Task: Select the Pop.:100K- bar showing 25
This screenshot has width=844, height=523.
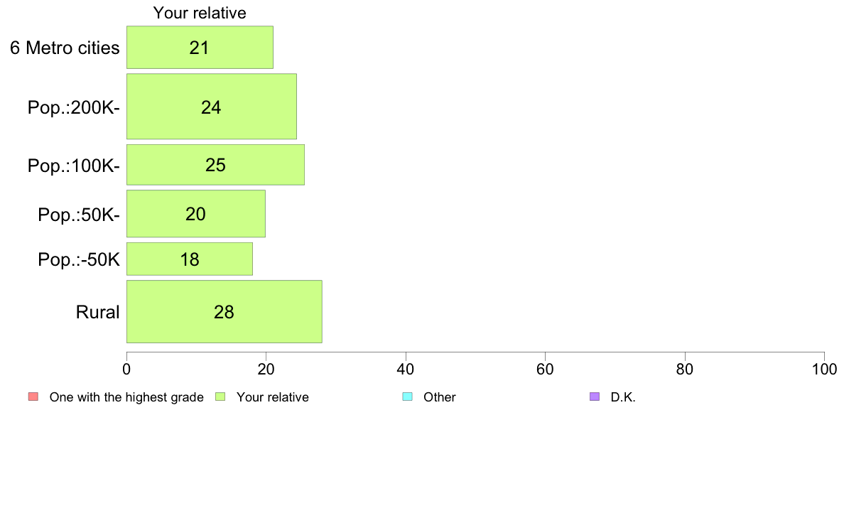Action: [x=215, y=165]
